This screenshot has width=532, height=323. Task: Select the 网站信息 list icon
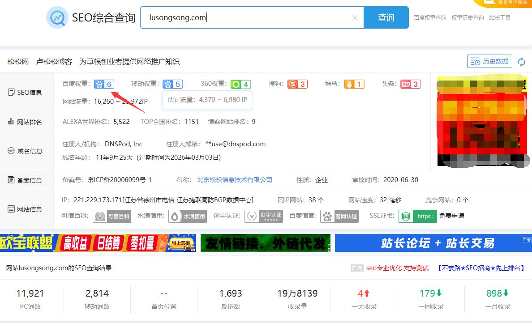pyautogui.click(x=11, y=209)
